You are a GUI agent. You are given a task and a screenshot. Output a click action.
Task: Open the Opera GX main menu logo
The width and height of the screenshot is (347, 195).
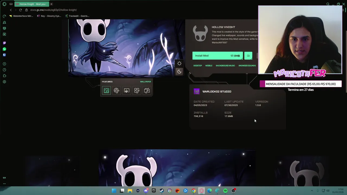click(x=4, y=4)
